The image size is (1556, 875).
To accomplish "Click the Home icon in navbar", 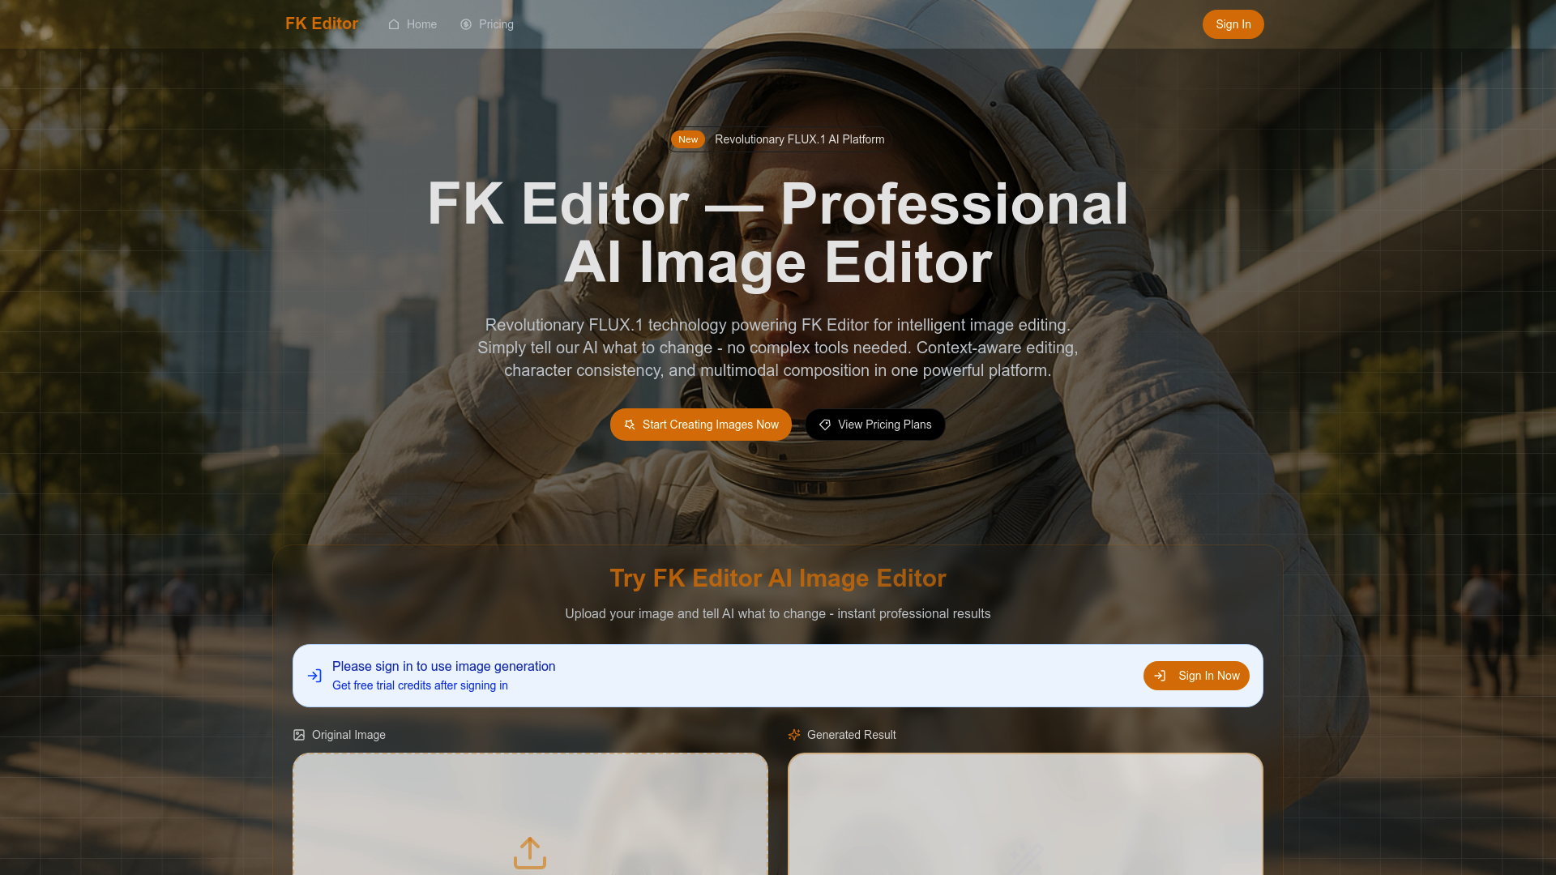I will (x=394, y=24).
